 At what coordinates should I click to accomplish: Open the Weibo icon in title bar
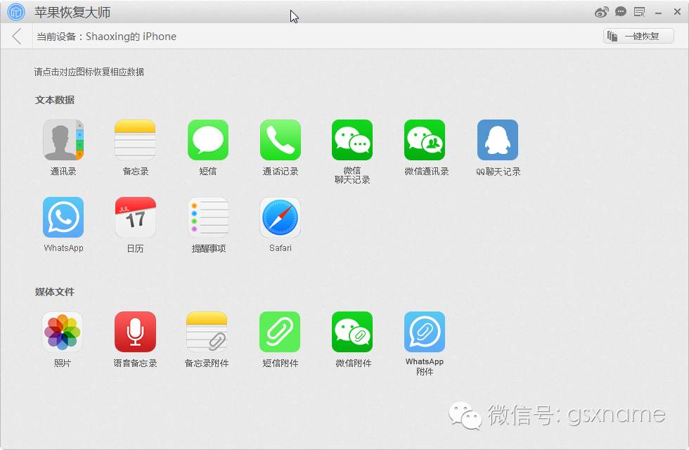[x=602, y=12]
